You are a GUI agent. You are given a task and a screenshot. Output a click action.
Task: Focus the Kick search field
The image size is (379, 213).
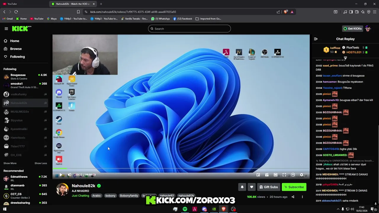point(189,29)
